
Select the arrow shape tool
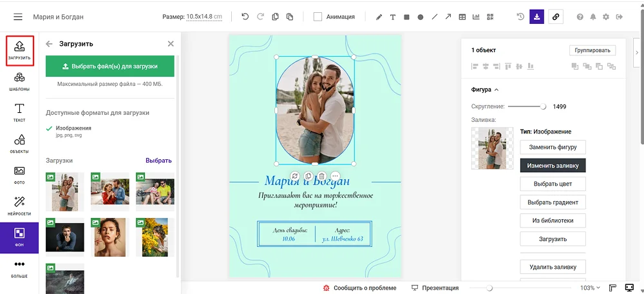[448, 17]
